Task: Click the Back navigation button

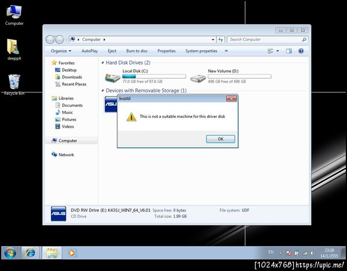Action: 50,39
